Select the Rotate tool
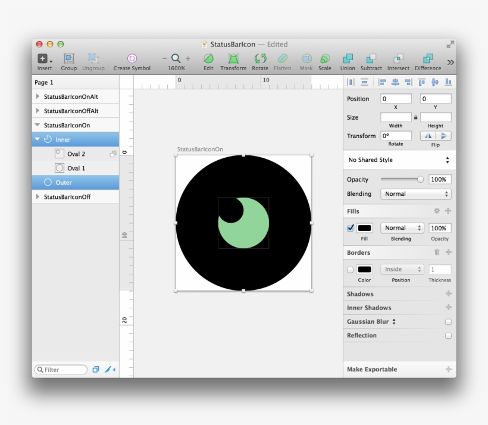 point(260,59)
